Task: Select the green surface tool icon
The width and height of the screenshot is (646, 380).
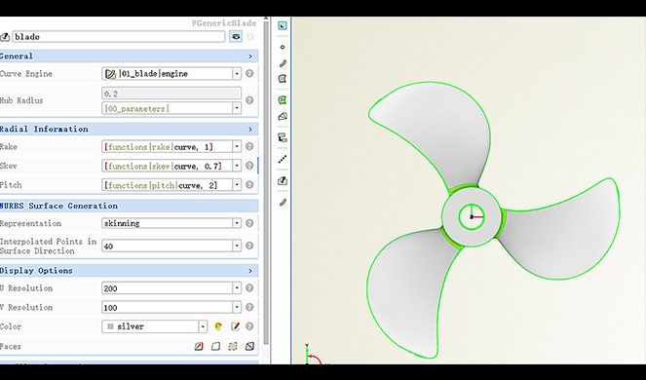Action: tap(283, 99)
